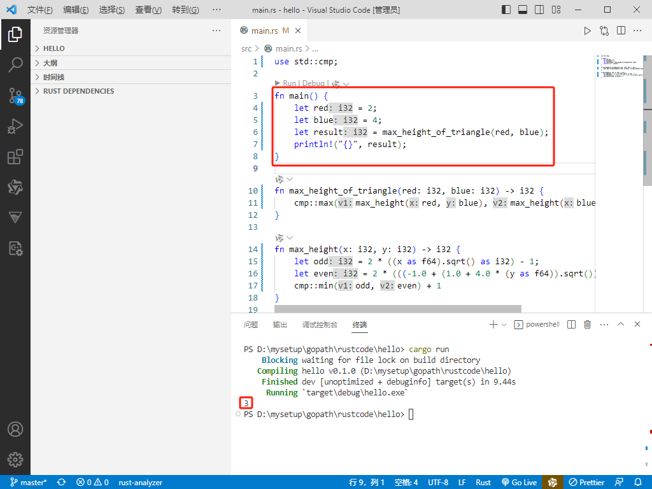Open Source Control view with 78 badge

(16, 96)
